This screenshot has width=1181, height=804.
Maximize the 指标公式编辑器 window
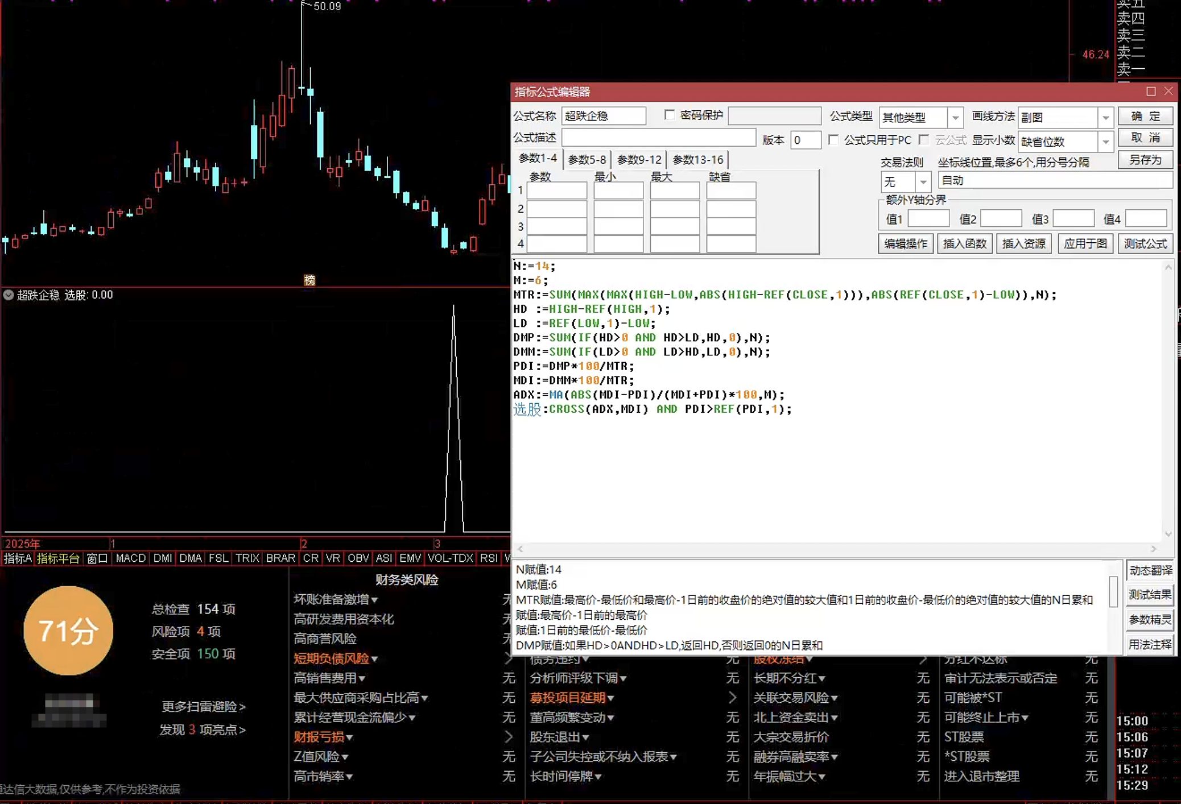[1151, 92]
